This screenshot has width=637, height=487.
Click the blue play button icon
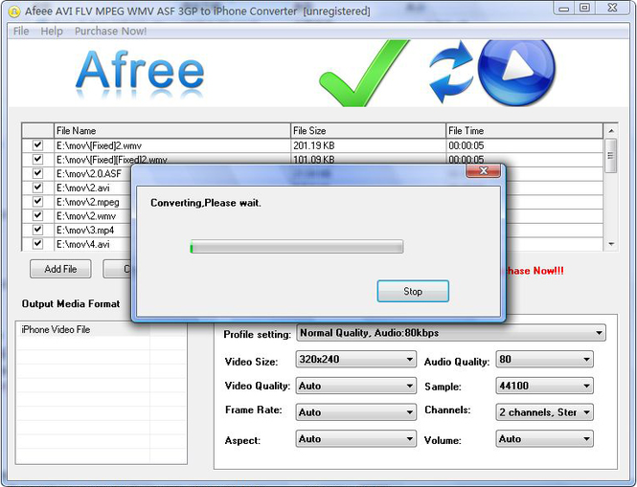pos(516,72)
